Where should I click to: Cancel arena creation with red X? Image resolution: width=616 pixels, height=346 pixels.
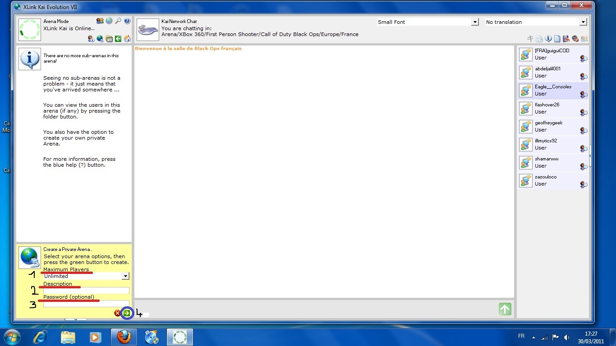(118, 313)
